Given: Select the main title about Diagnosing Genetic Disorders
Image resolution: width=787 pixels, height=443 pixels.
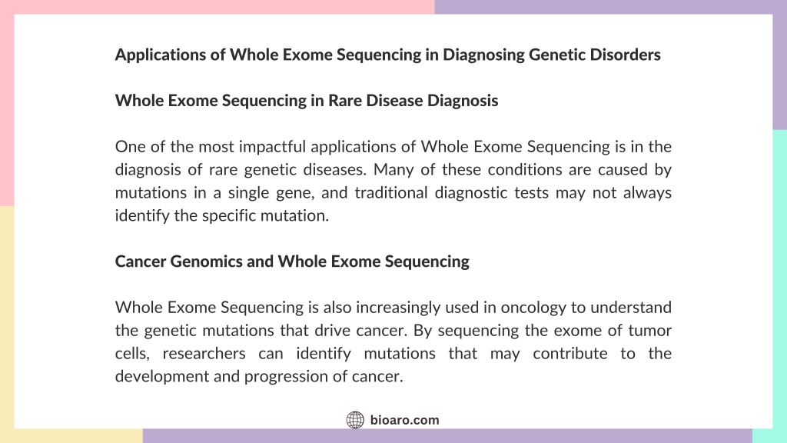Looking at the screenshot, I should (387, 55).
